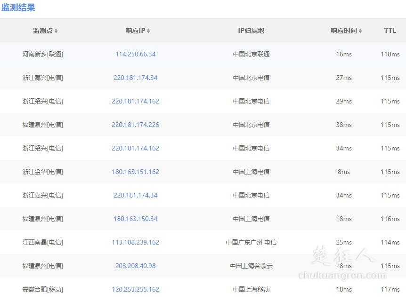Click the 113.108.239.162 address link
The height and width of the screenshot is (301, 406).
(135, 242)
